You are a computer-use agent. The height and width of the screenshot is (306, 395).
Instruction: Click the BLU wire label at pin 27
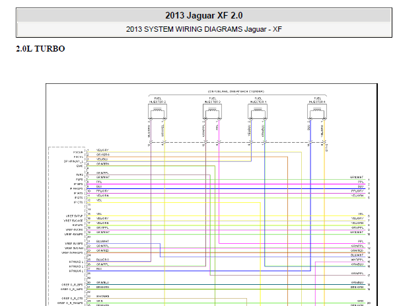point(99,269)
